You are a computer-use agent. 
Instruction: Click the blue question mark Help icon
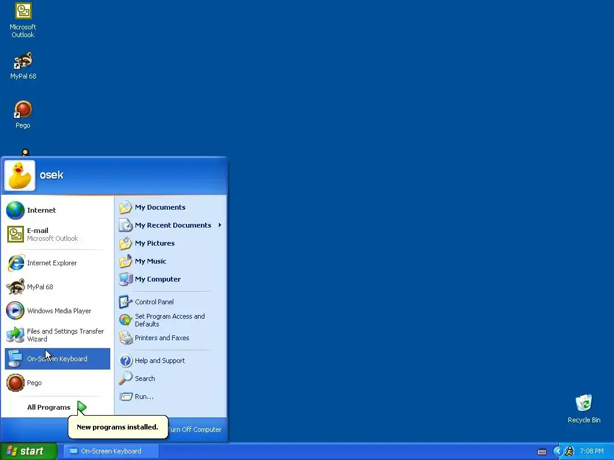pyautogui.click(x=126, y=361)
